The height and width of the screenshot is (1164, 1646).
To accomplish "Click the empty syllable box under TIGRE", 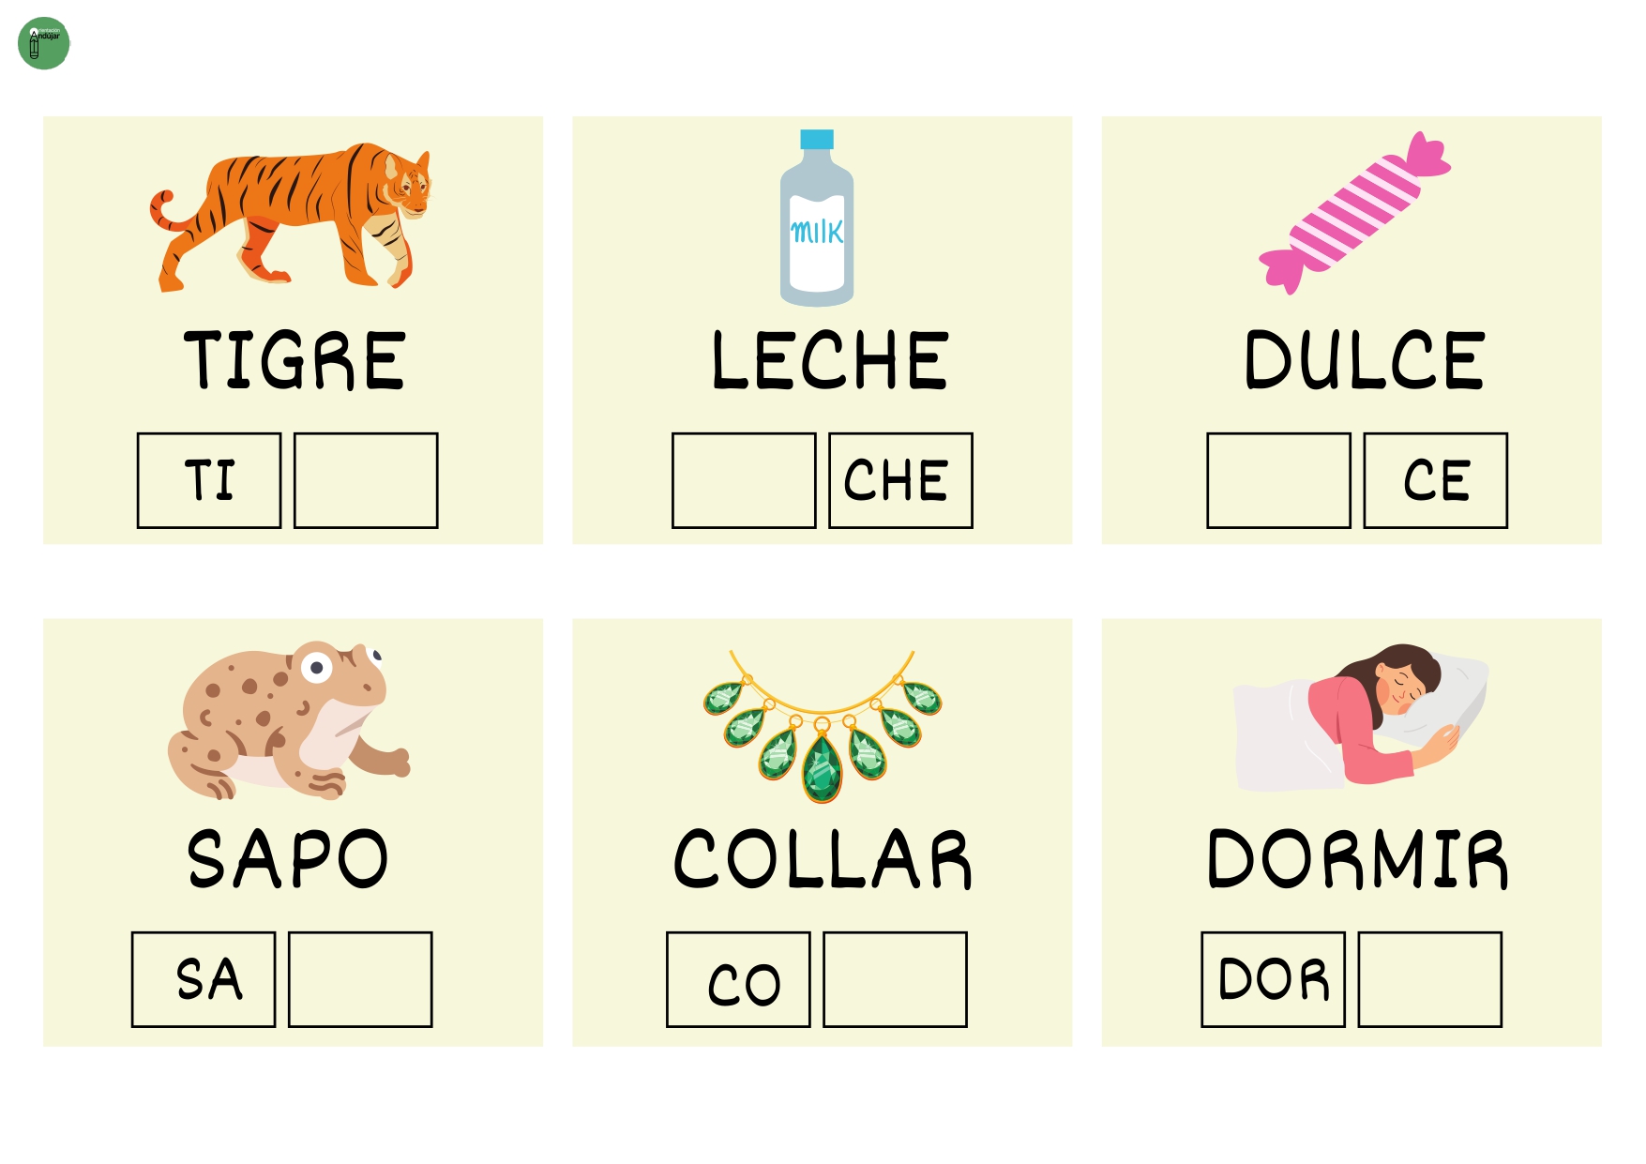I will 366,480.
